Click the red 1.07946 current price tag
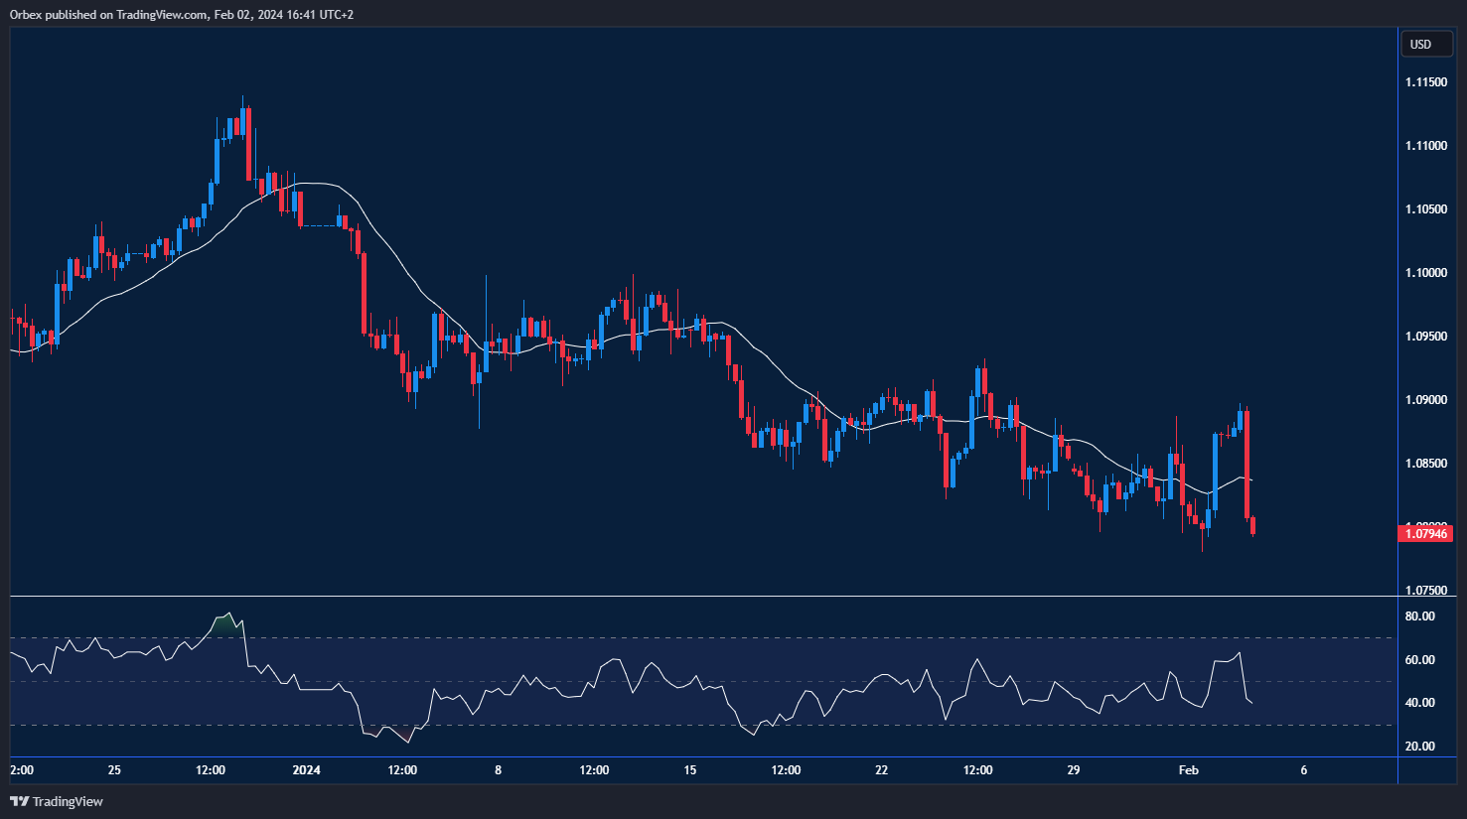 point(1426,534)
